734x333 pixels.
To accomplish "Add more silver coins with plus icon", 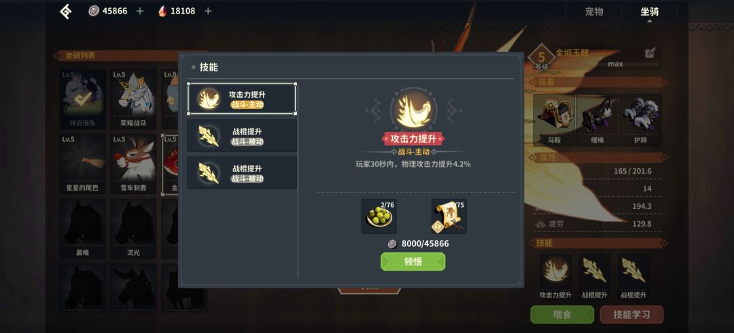I will point(139,11).
